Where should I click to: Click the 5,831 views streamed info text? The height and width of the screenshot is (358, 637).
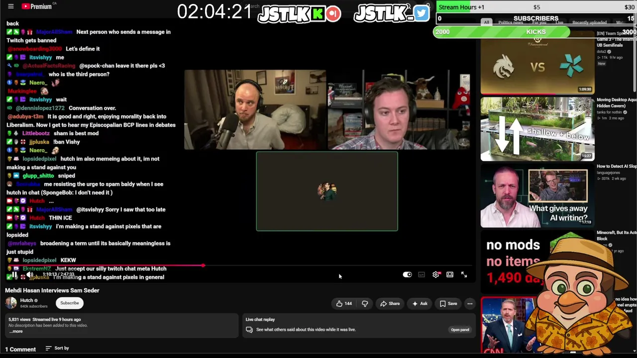click(45, 319)
